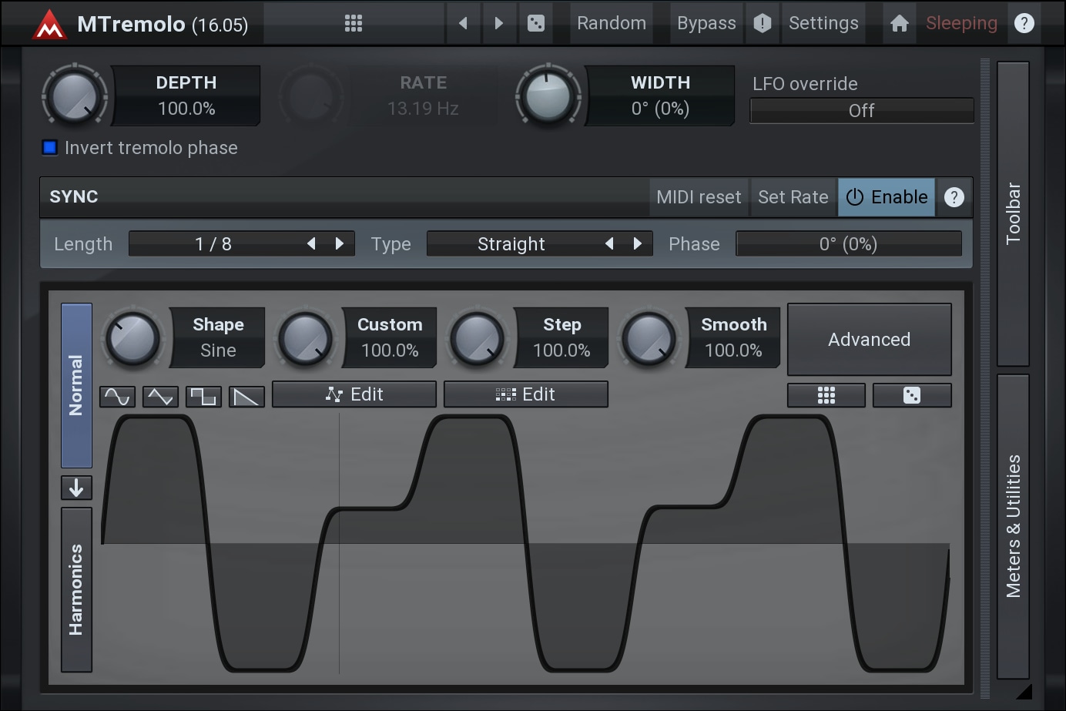Click the Step knob
The height and width of the screenshot is (711, 1066).
pyautogui.click(x=477, y=338)
